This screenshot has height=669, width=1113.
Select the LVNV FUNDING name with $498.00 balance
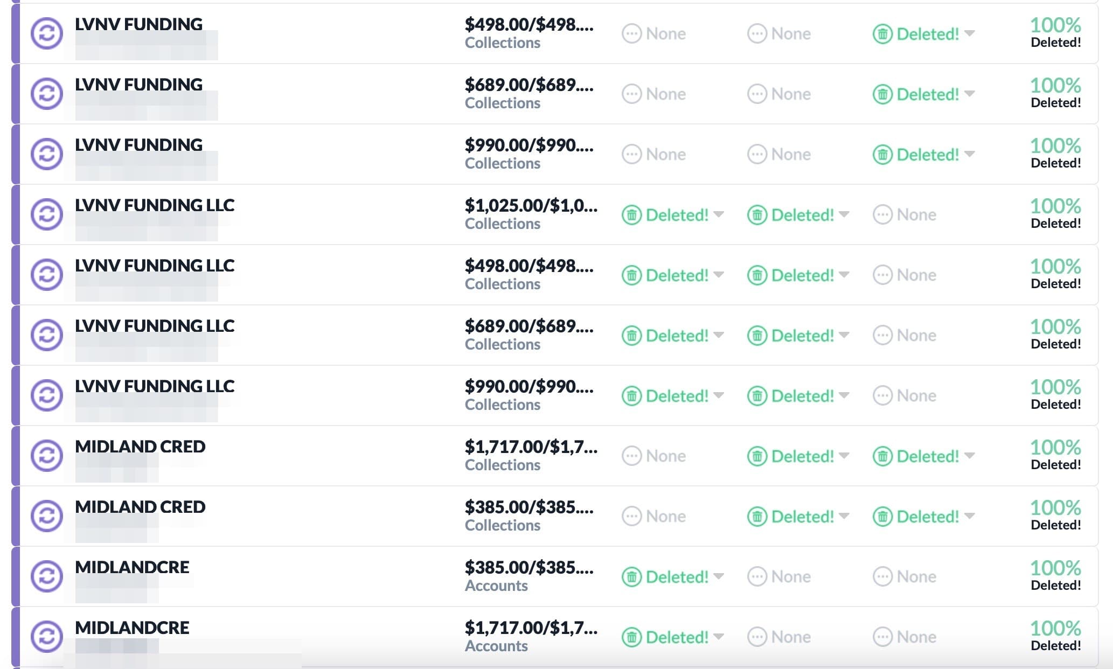click(138, 24)
